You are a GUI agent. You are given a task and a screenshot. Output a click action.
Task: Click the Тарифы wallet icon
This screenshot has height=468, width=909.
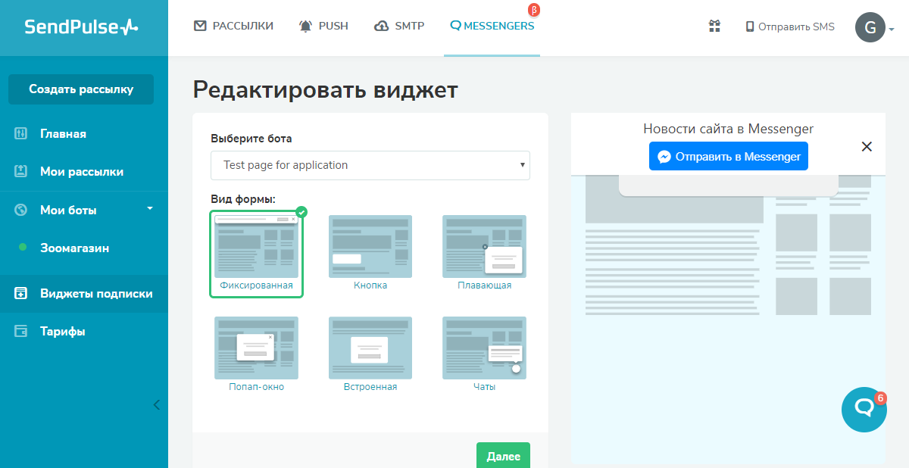coord(21,331)
